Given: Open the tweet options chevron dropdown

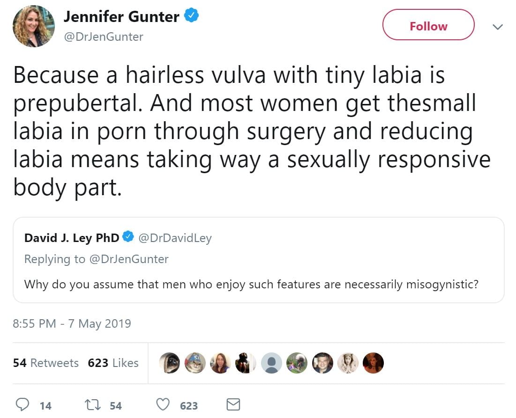Looking at the screenshot, I should point(498,27).
